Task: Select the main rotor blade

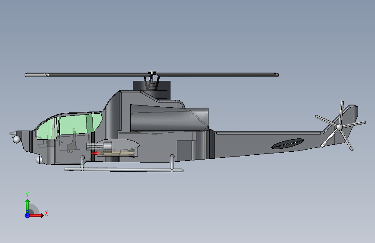Action: click(x=152, y=75)
